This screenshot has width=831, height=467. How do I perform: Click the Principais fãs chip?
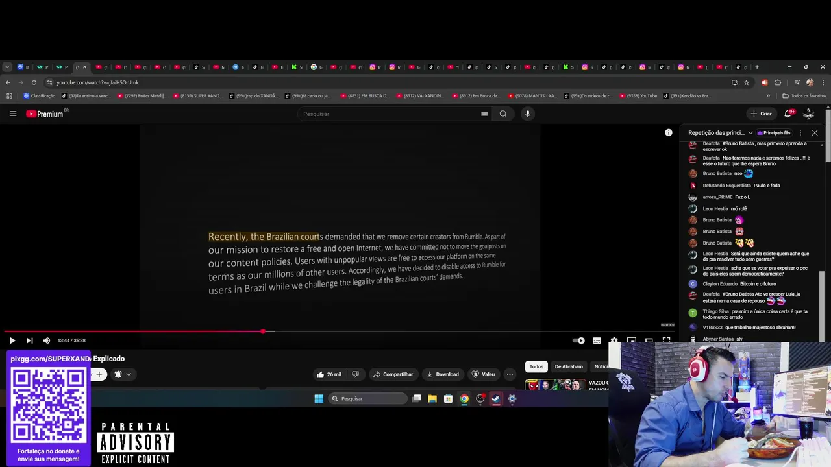click(x=773, y=133)
